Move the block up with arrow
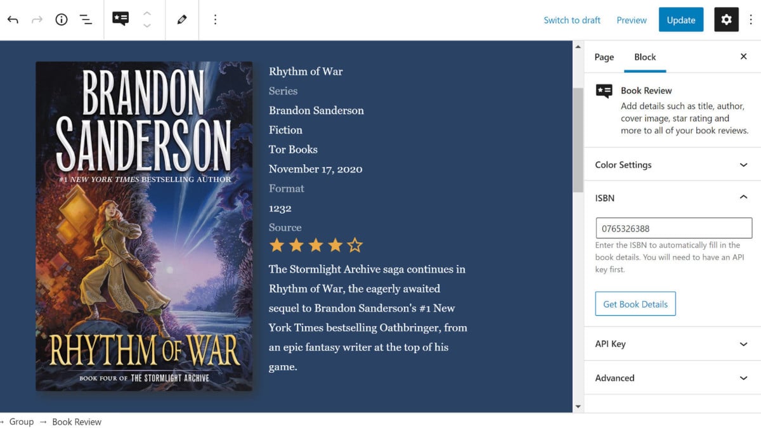 147,13
